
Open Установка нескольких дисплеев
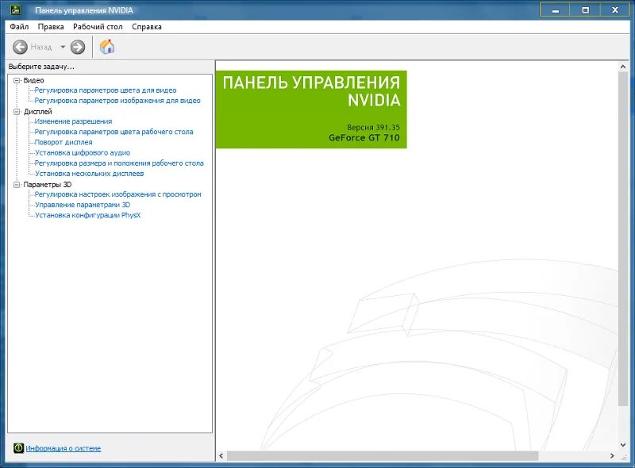coord(90,174)
